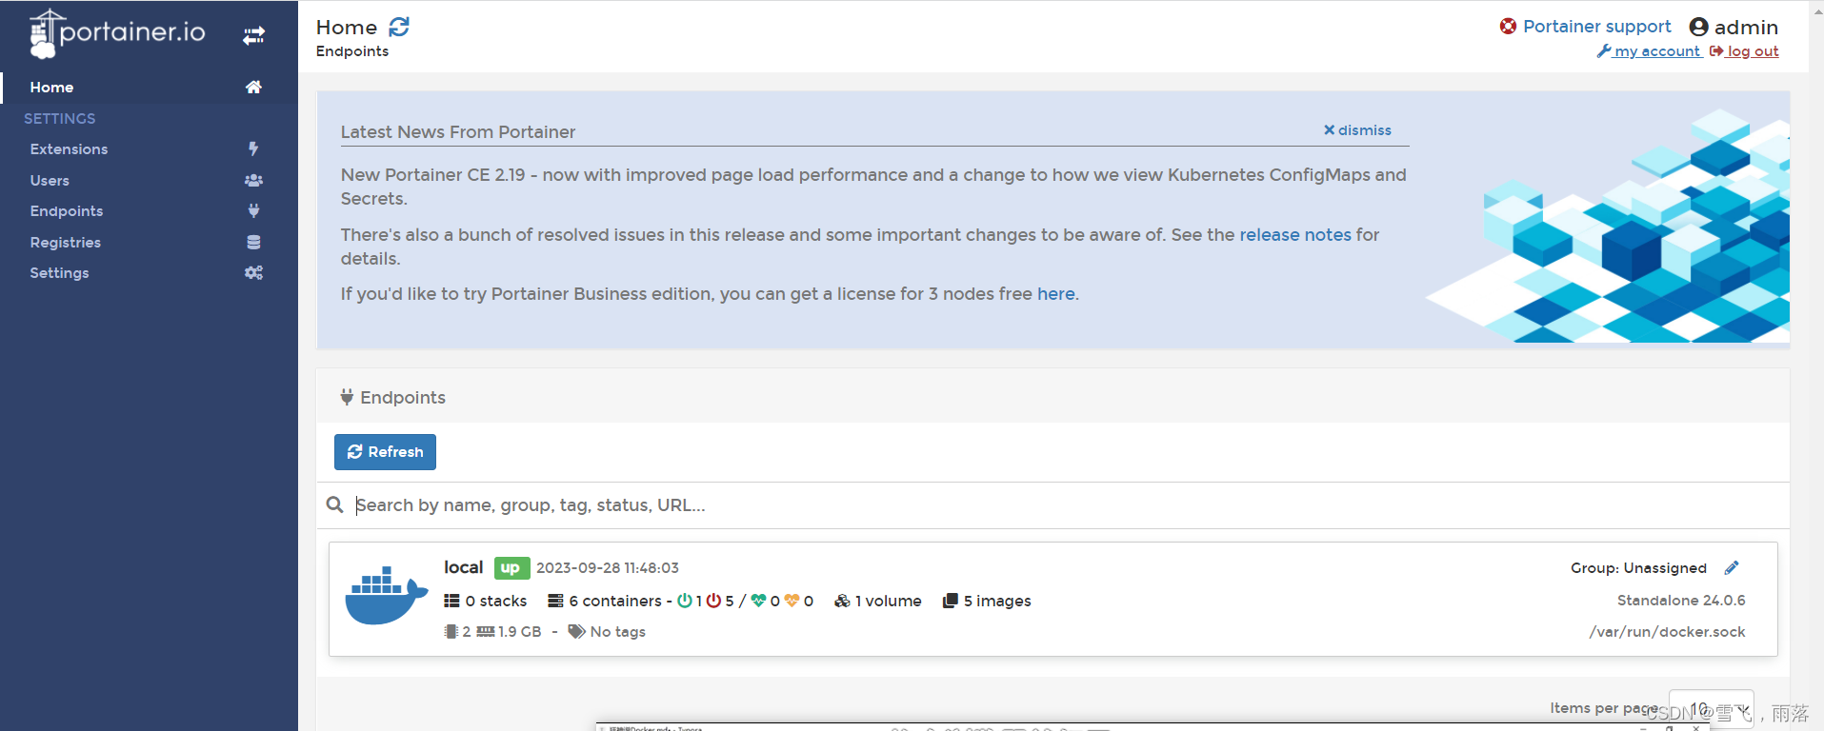The height and width of the screenshot is (731, 1824).
Task: Toggle sidebar using the arrows icon
Action: 253,36
